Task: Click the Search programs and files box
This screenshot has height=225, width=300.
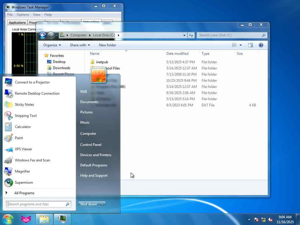Action: click(x=38, y=204)
